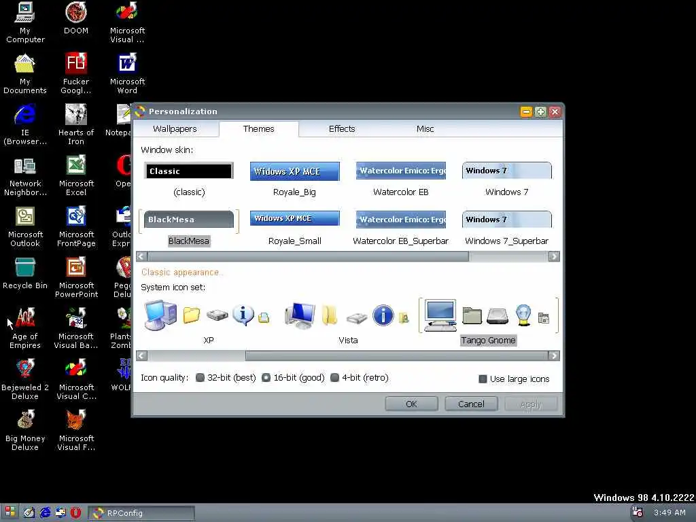696x522 pixels.
Task: Select the Tango Gnome icon set
Action: pyautogui.click(x=488, y=321)
